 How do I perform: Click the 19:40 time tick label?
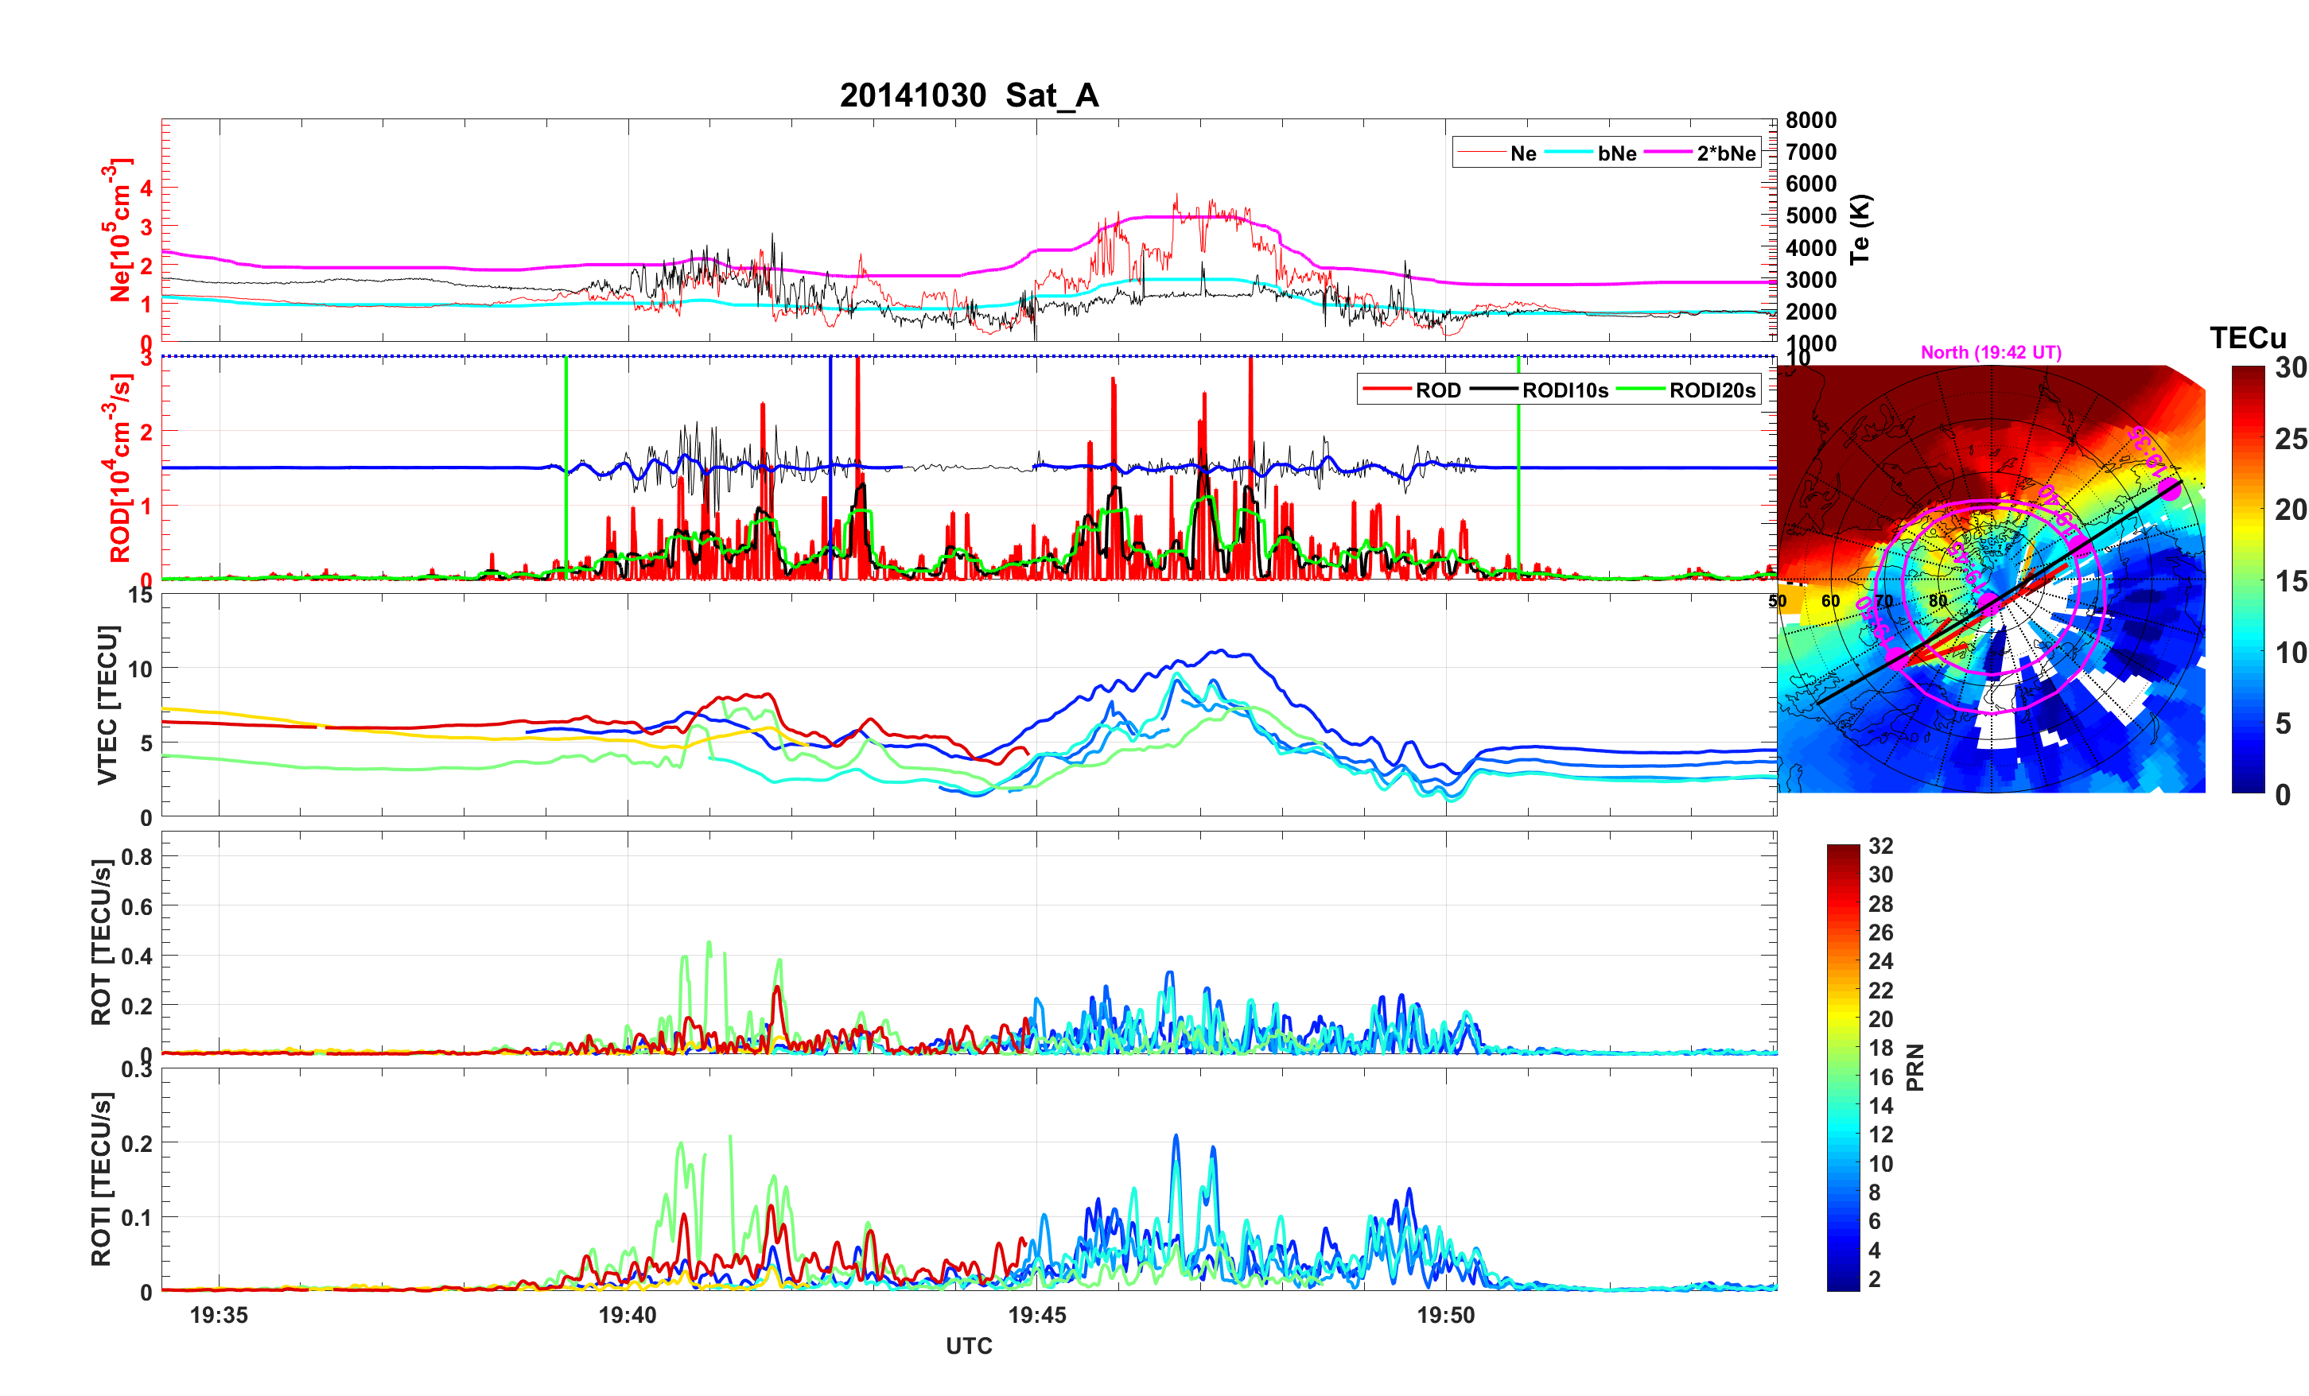click(628, 1314)
